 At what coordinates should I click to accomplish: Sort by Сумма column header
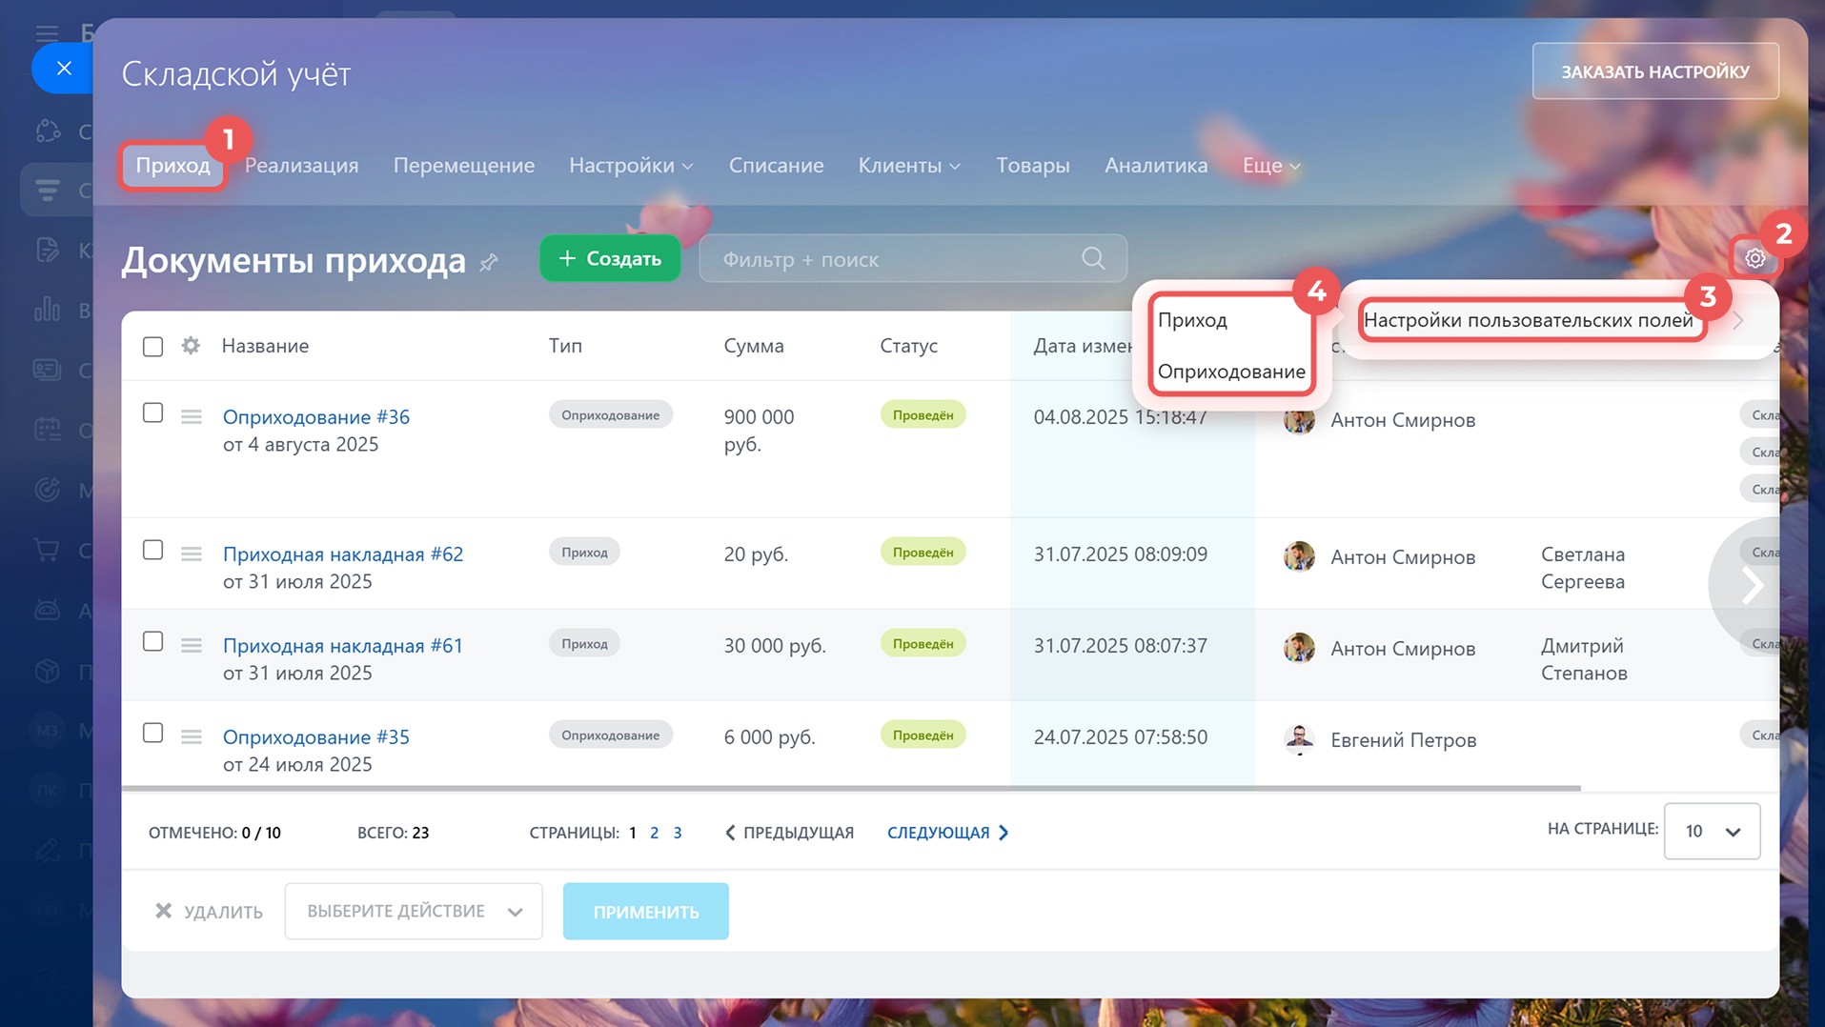click(753, 346)
